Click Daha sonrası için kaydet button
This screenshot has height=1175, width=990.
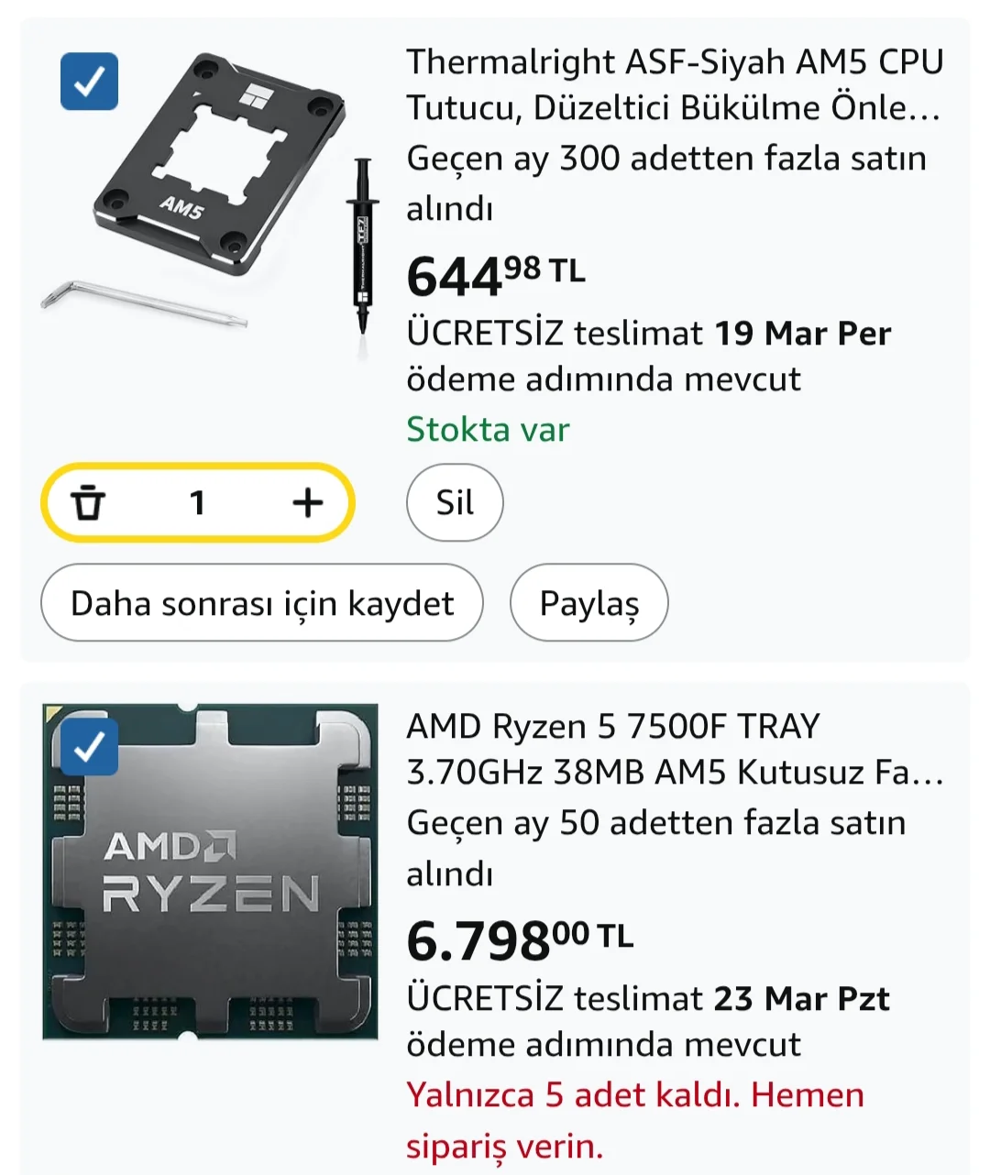[x=262, y=603]
